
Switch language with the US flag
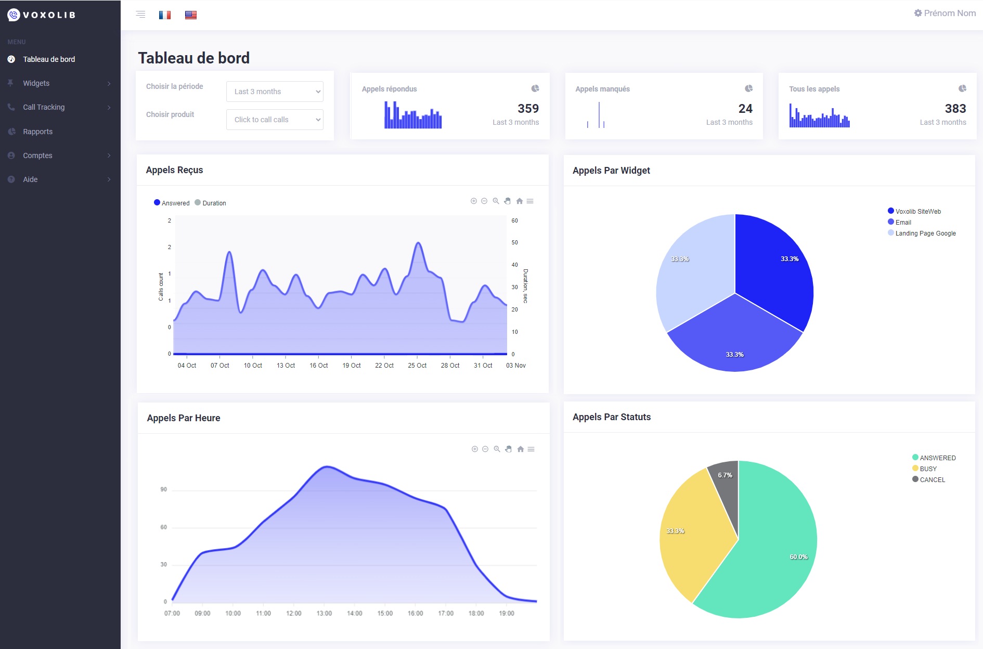(x=191, y=15)
